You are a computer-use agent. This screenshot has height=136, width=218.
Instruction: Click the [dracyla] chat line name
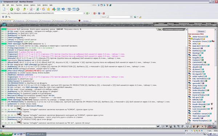[12, 58]
